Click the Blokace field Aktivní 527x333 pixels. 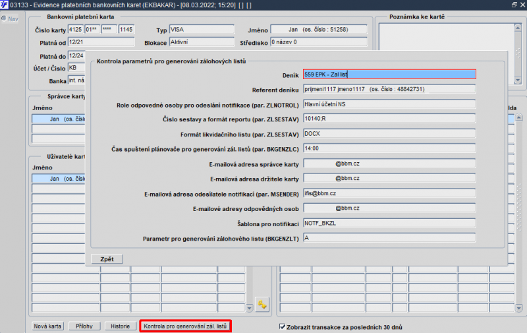202,42
